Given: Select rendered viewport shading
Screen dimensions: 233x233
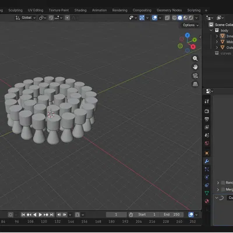Looking at the screenshot, I should click(191, 18).
